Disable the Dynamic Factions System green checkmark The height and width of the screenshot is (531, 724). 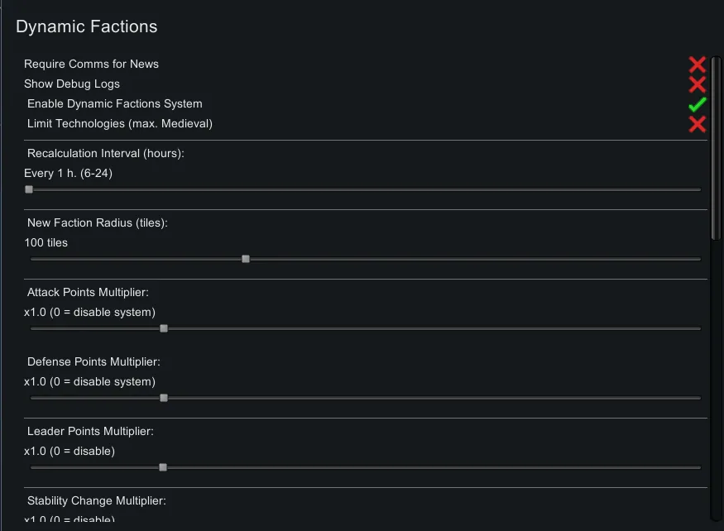[x=697, y=104]
